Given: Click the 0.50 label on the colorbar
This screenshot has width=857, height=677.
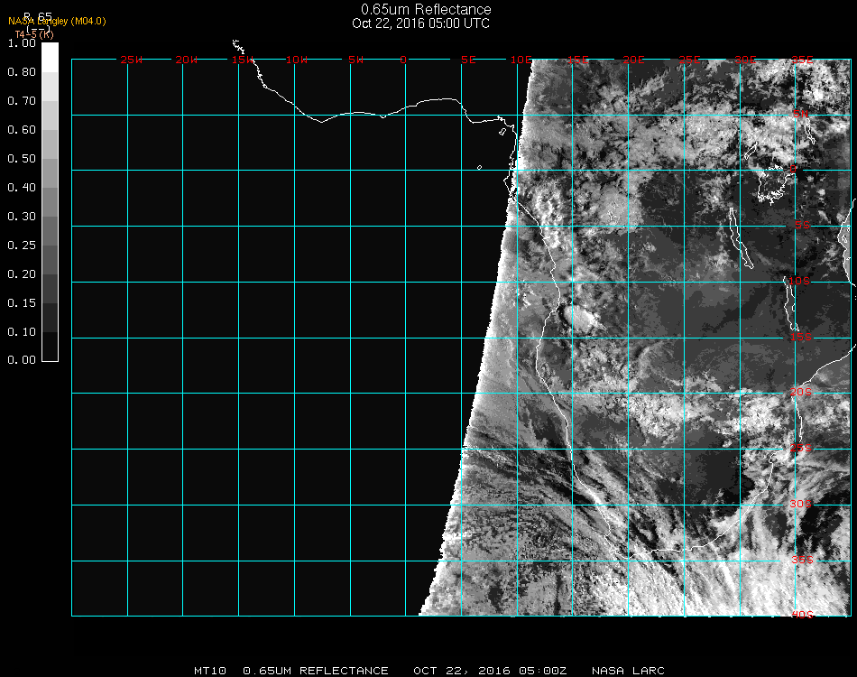Looking at the screenshot, I should [x=21, y=159].
